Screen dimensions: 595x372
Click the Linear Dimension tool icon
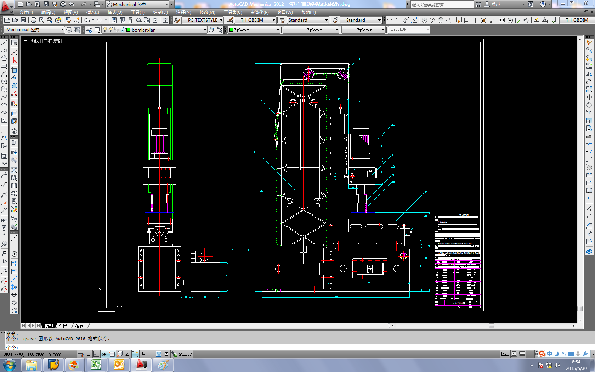pyautogui.click(x=390, y=20)
